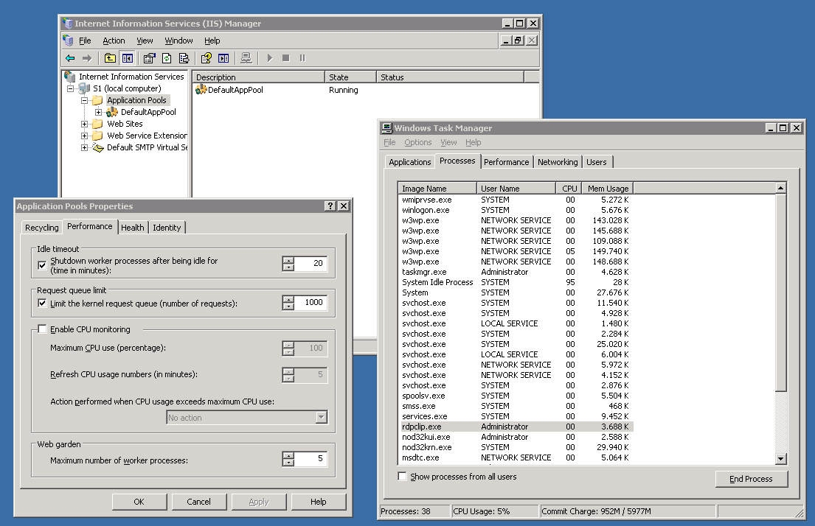Sort processes by Image Name column header
Screen dimensions: 815x526
pyautogui.click(x=437, y=189)
